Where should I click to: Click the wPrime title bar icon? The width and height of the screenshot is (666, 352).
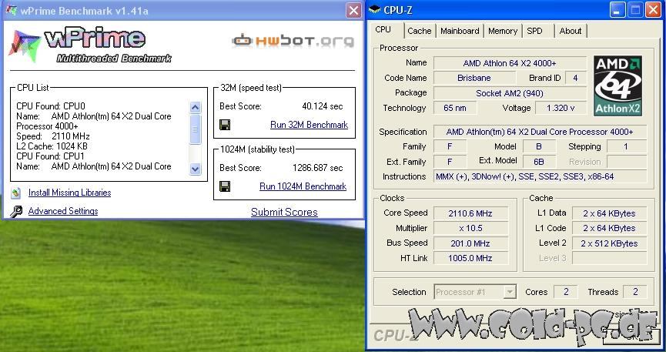12,10
